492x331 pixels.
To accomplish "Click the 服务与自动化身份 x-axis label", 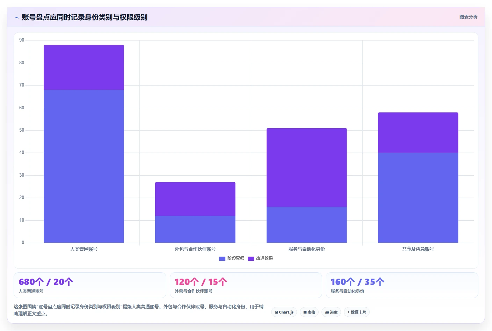I will click(x=307, y=249).
